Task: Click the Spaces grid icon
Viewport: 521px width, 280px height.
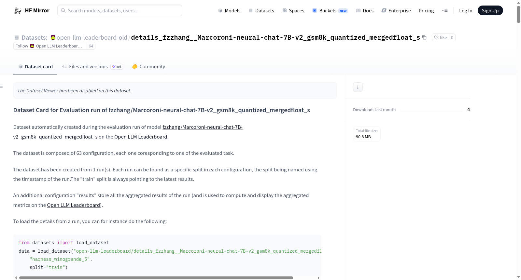Action: pos(285,10)
